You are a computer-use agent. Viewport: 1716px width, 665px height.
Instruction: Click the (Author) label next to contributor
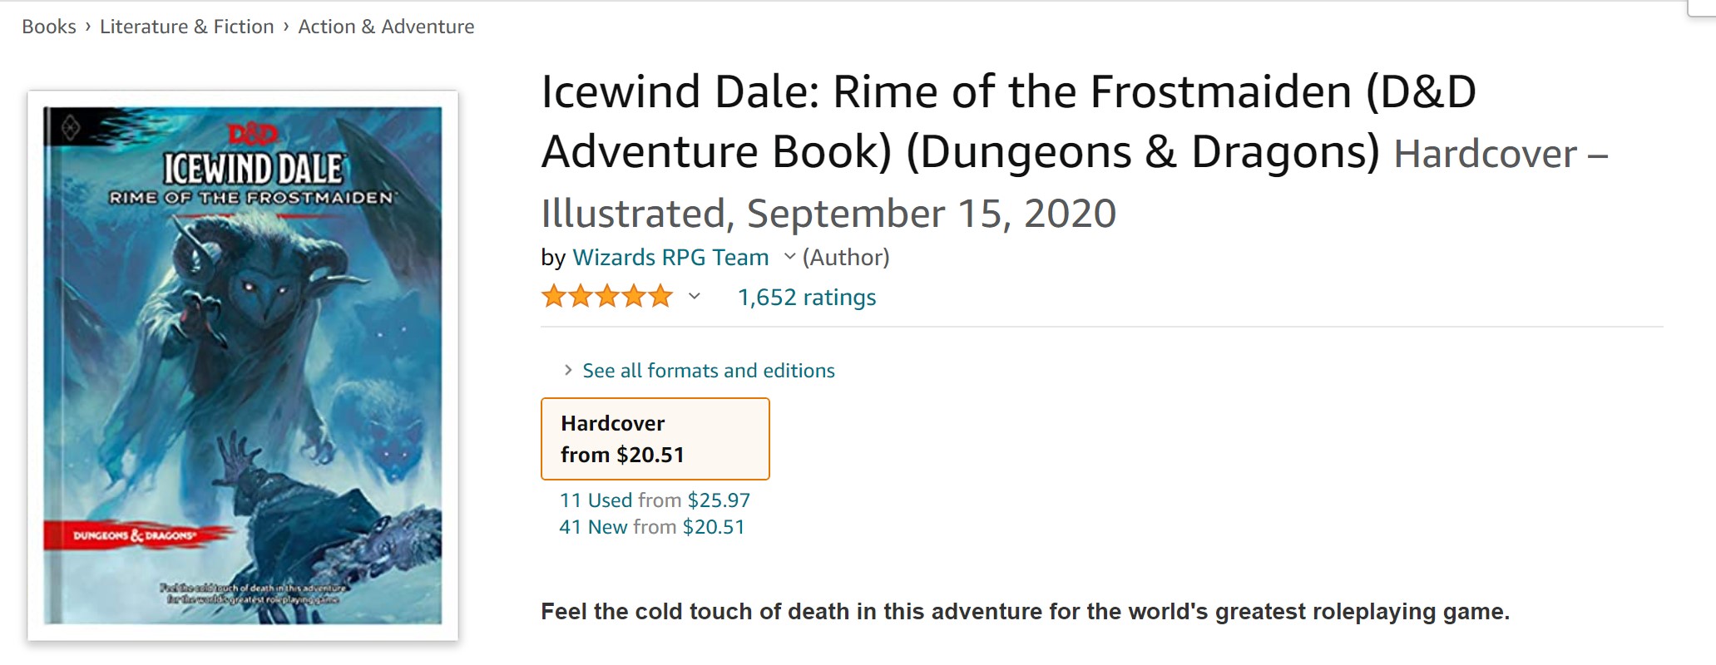[x=846, y=258]
